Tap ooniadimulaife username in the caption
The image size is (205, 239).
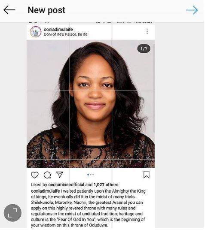click(45, 191)
